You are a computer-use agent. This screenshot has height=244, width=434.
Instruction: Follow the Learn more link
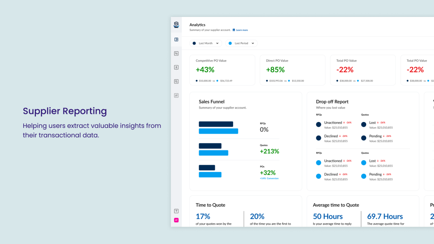(242, 30)
